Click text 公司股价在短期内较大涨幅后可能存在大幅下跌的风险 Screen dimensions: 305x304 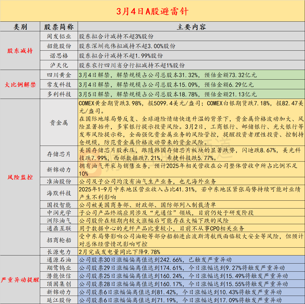[154, 220]
